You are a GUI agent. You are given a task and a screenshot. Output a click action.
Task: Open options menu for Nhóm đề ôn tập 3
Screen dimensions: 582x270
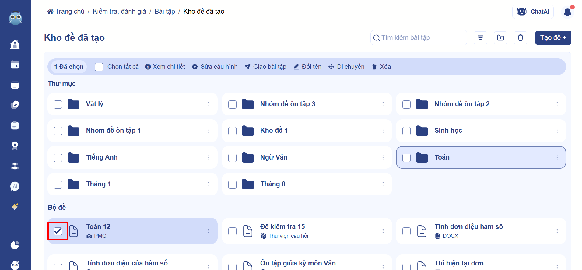(383, 104)
